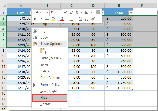Screen dimensions: 158x111
Task: Click the Copy icon in context menu
Action: tap(35, 38)
